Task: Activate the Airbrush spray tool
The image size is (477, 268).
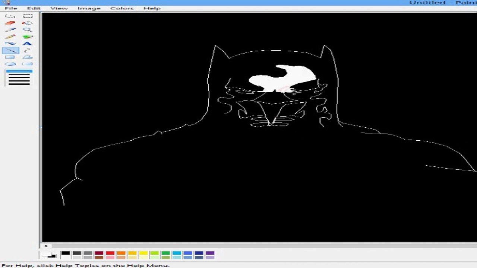Action: [x=10, y=44]
